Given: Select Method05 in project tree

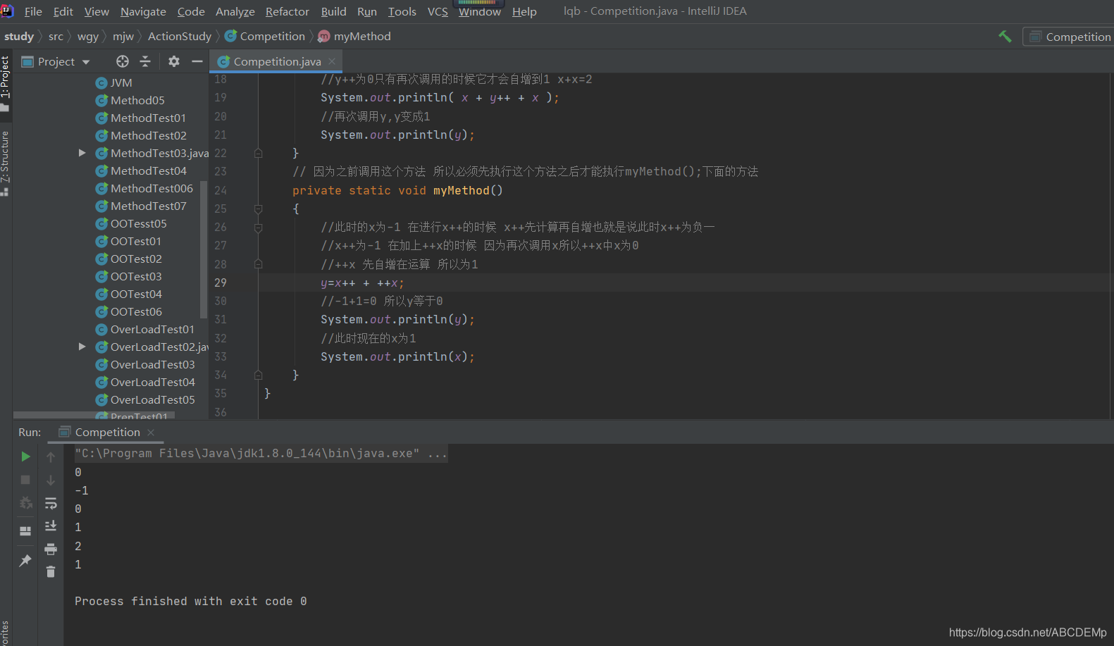Looking at the screenshot, I should click(x=137, y=100).
